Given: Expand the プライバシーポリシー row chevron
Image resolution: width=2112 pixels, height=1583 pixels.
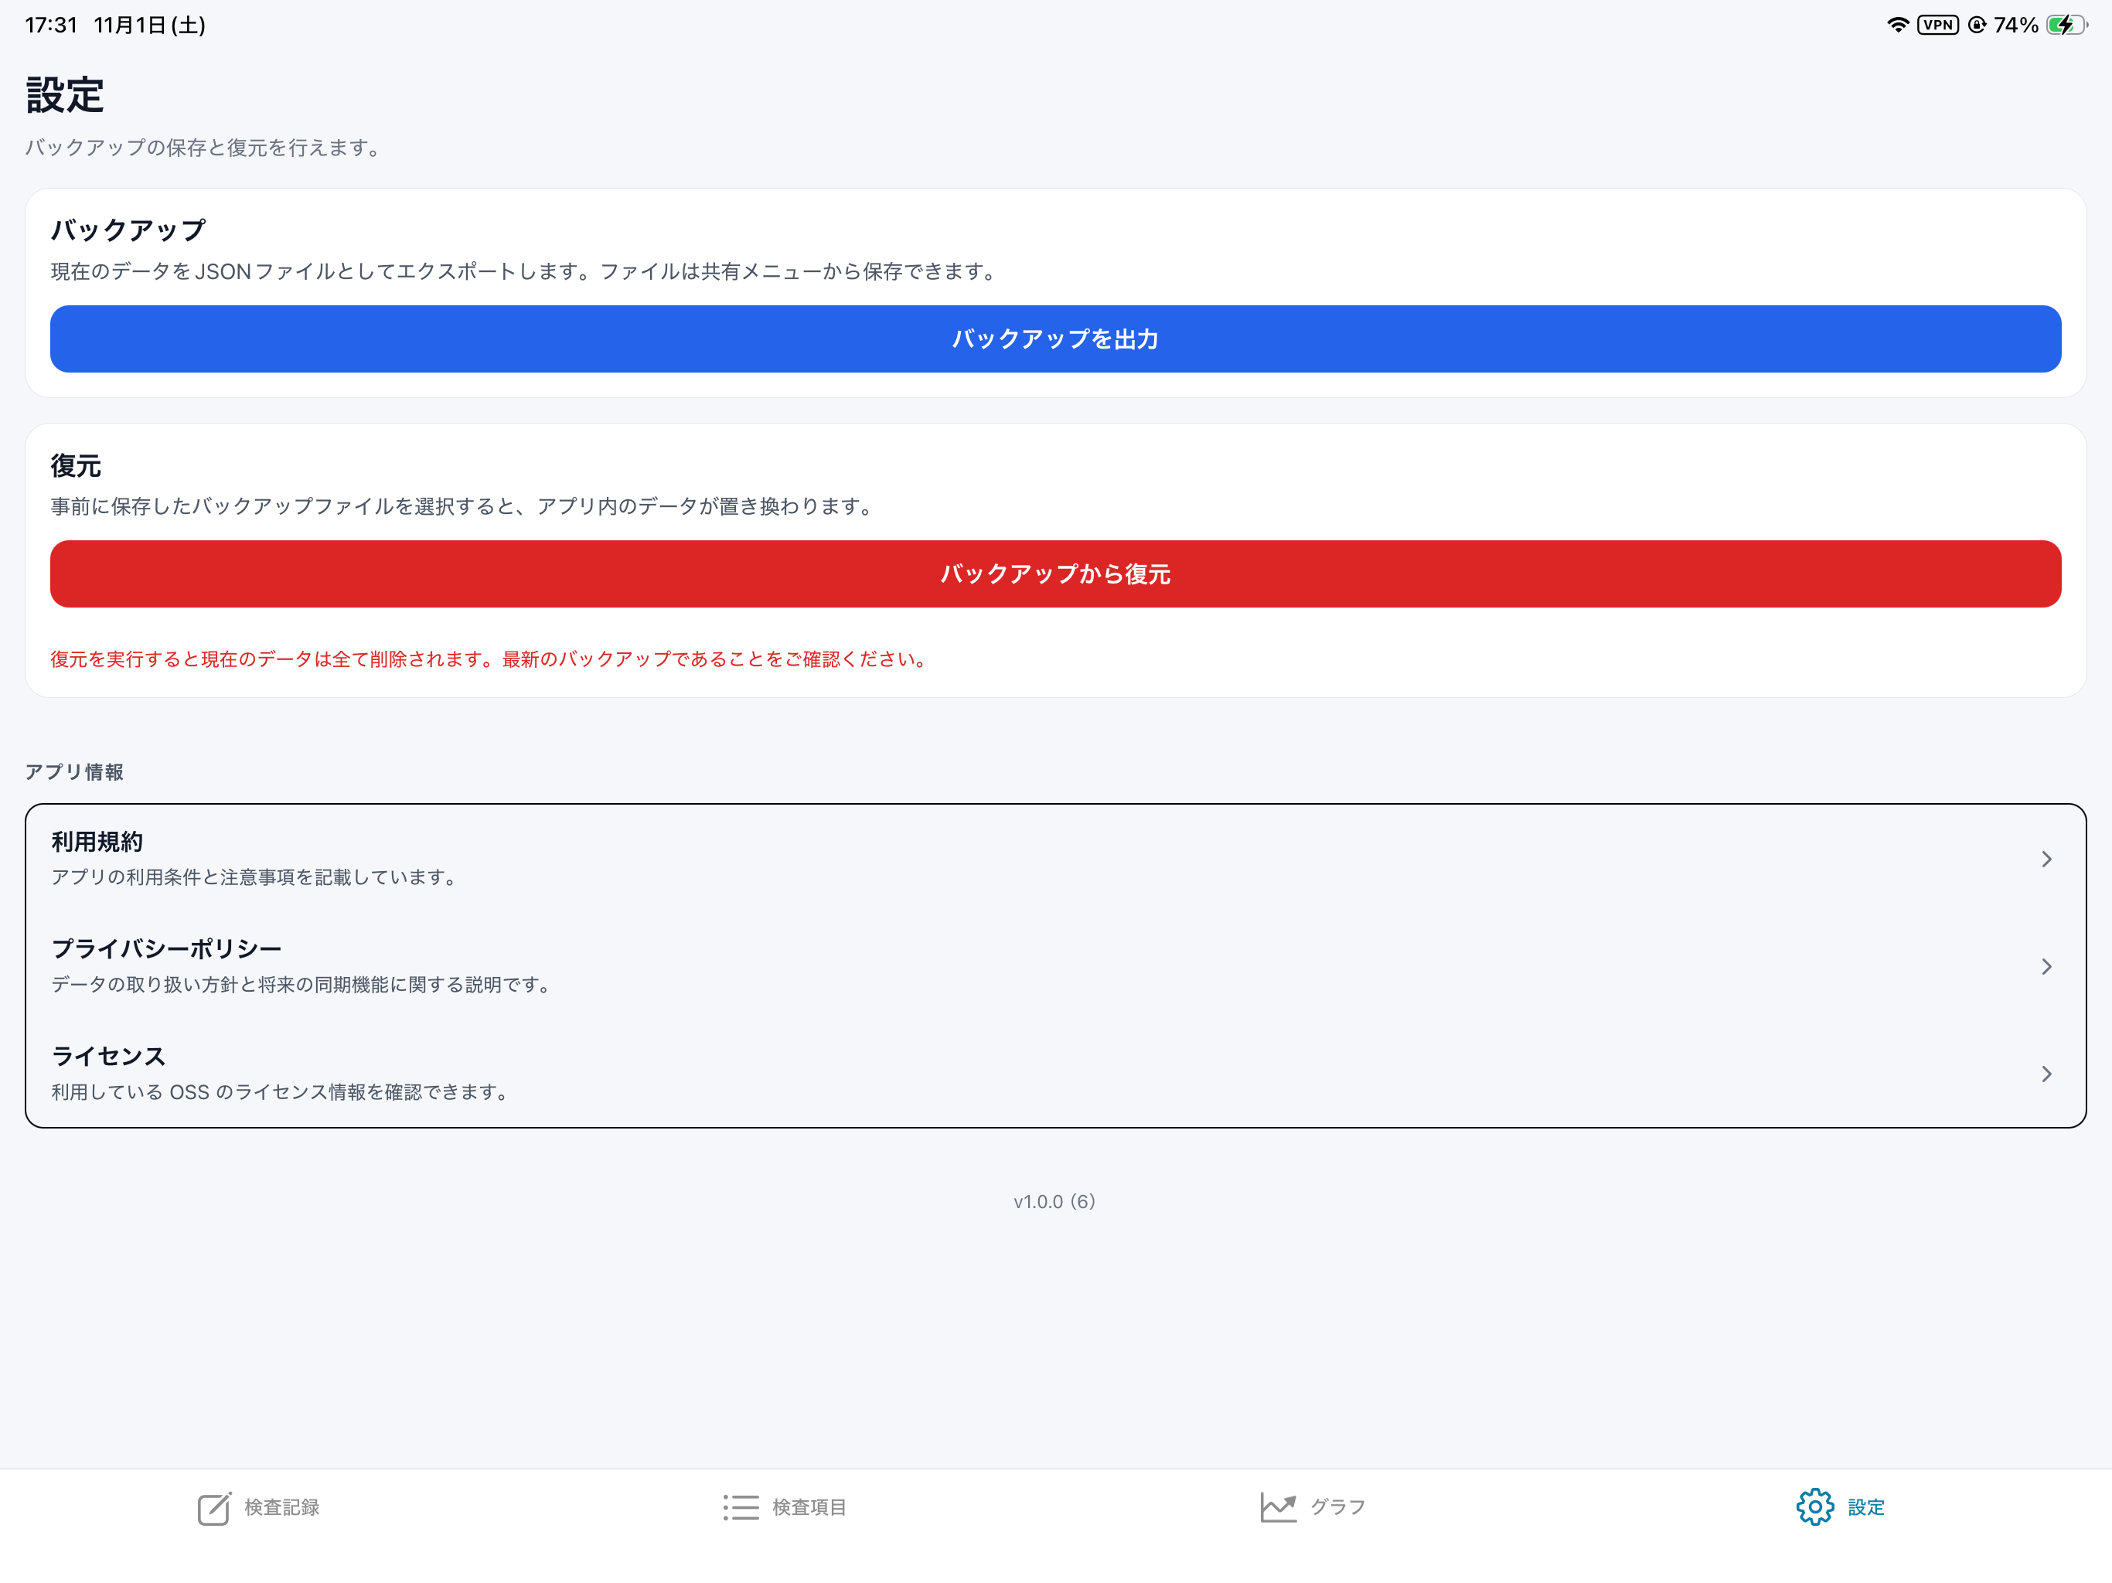Looking at the screenshot, I should pos(2046,967).
